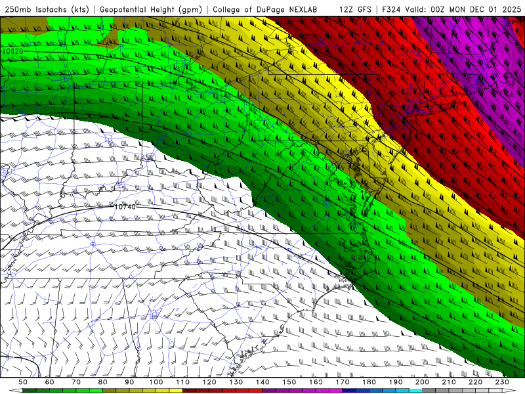Image resolution: width=525 pixels, height=394 pixels.
Task: Pick the bright yellow swatch just before 110
Action: click(x=176, y=391)
